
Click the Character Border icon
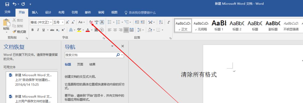pos(102,22)
